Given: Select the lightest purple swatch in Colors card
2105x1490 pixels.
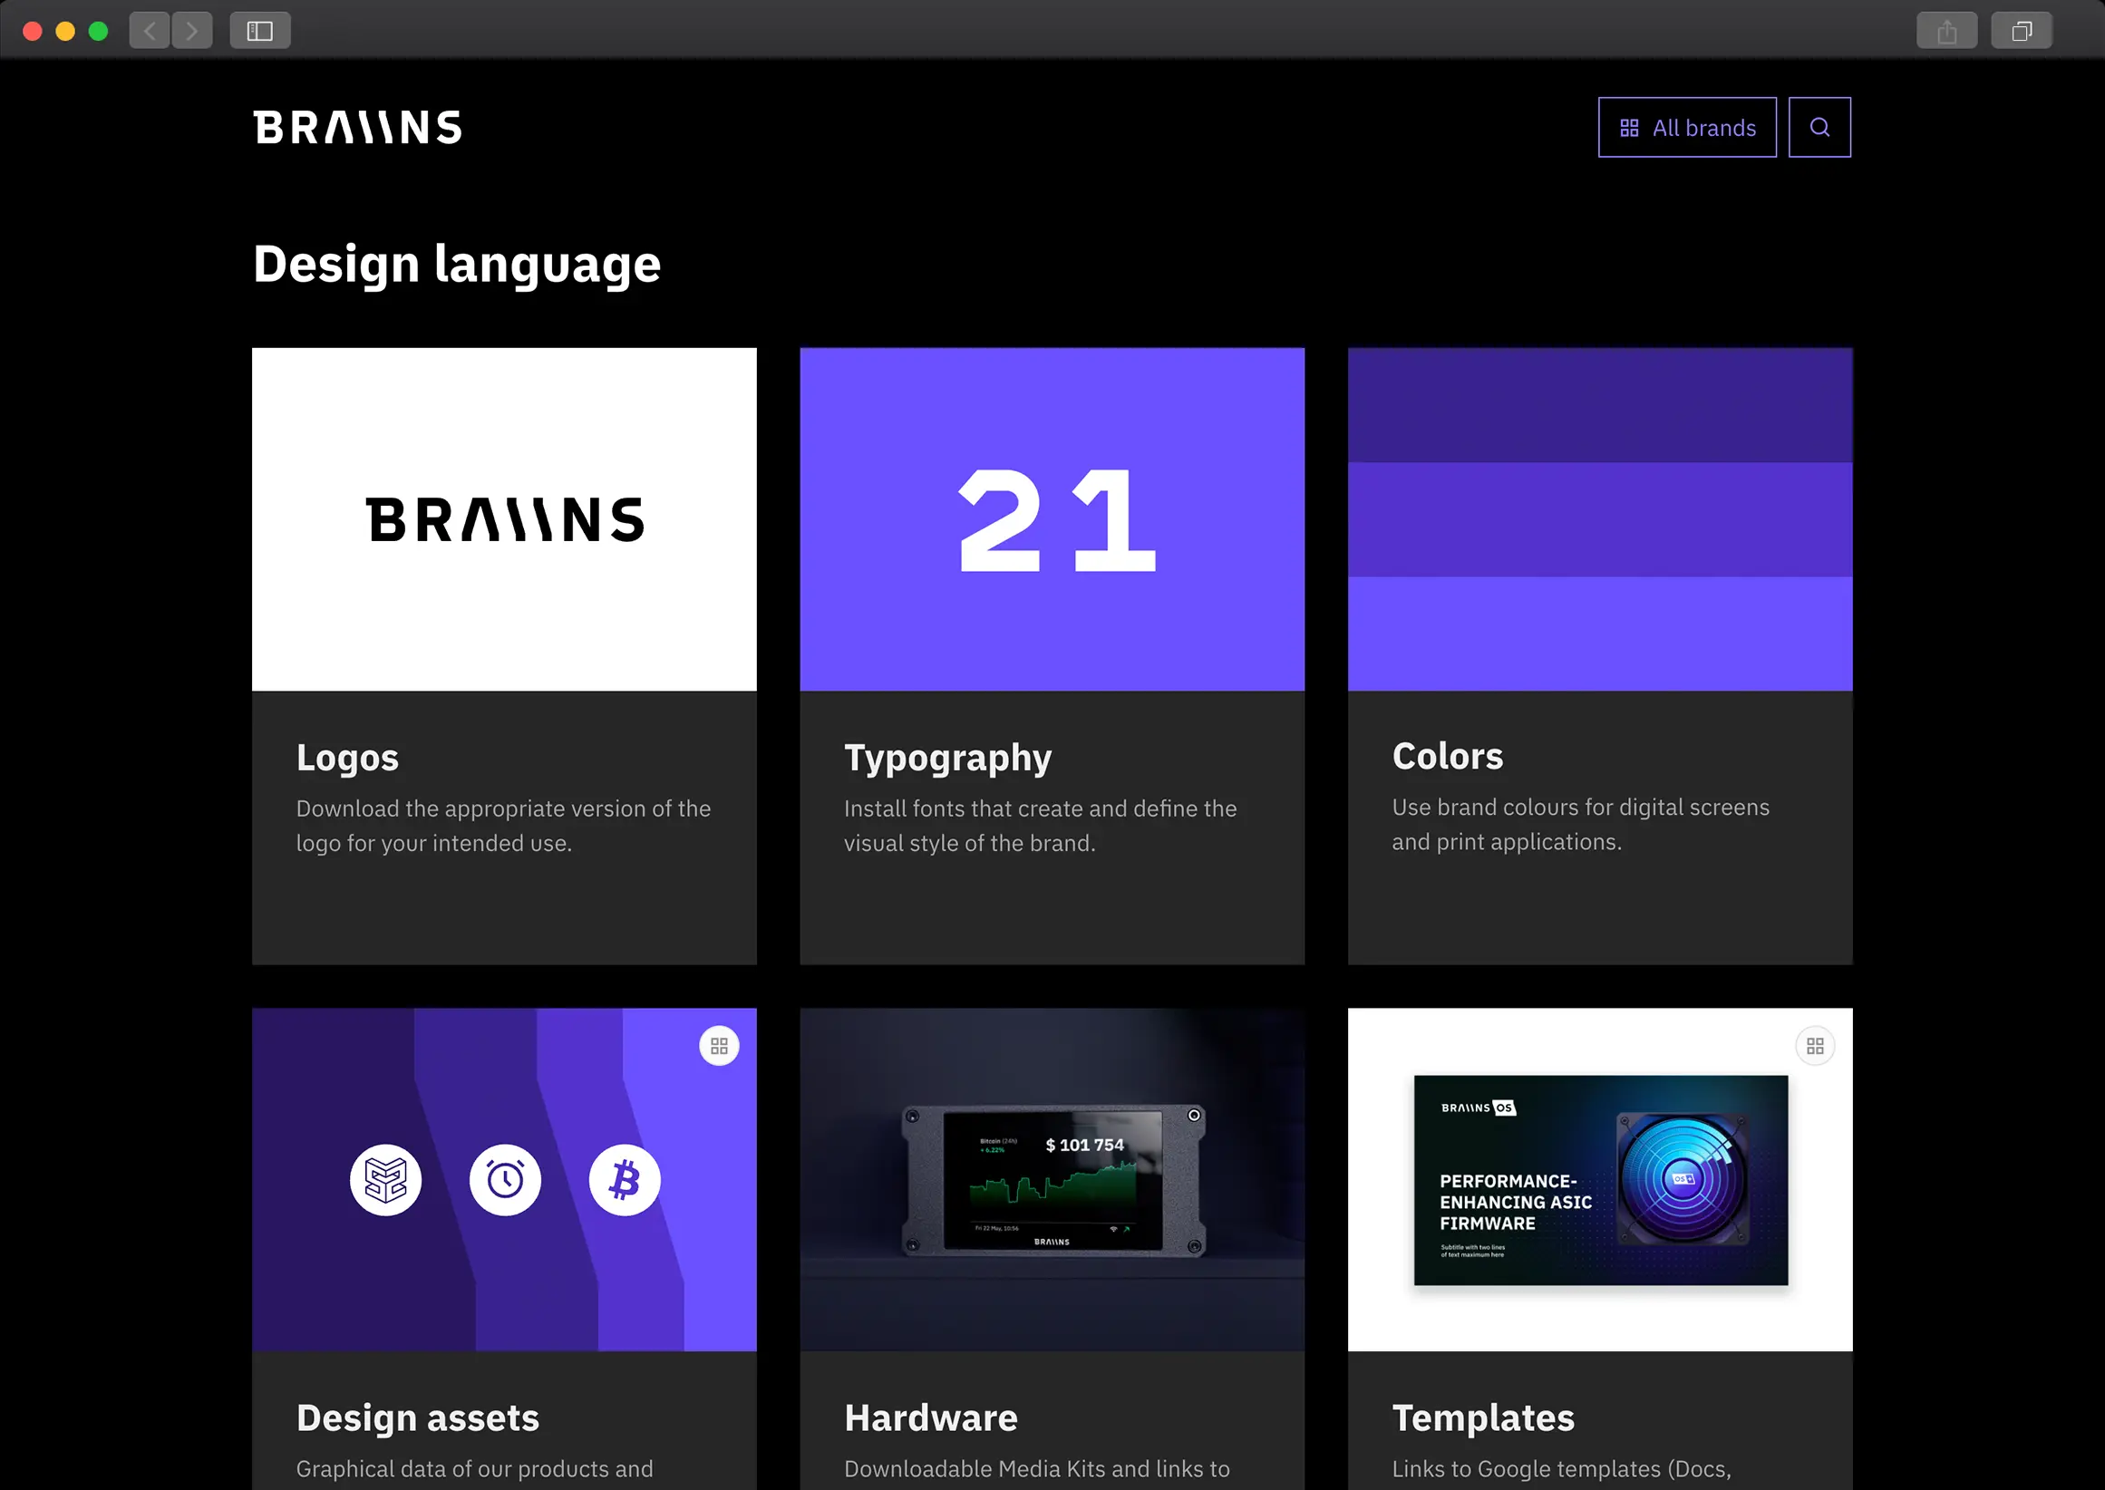Looking at the screenshot, I should point(1600,634).
